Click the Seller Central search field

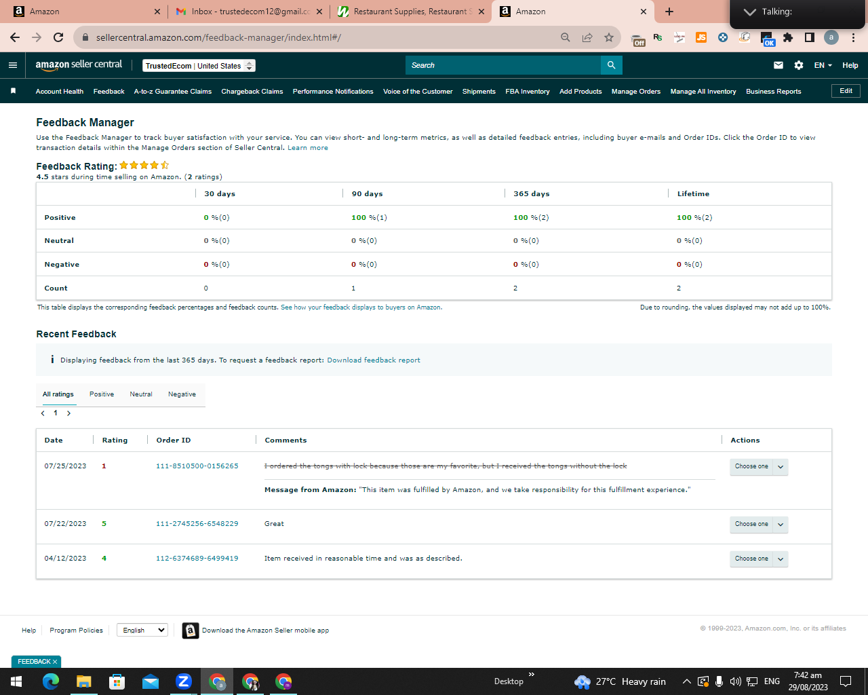click(503, 65)
